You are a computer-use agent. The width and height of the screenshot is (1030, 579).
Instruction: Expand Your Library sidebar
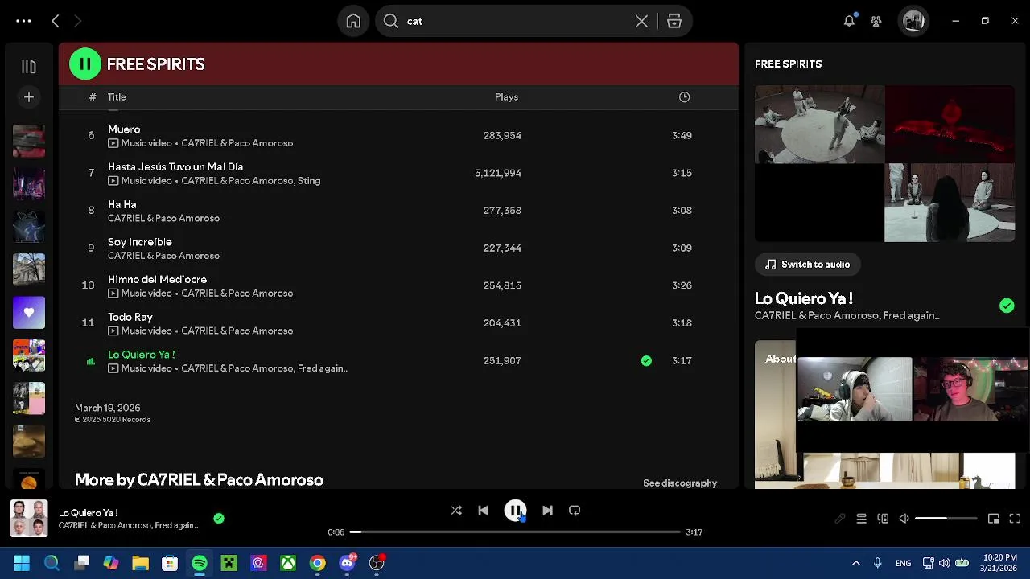pyautogui.click(x=29, y=67)
